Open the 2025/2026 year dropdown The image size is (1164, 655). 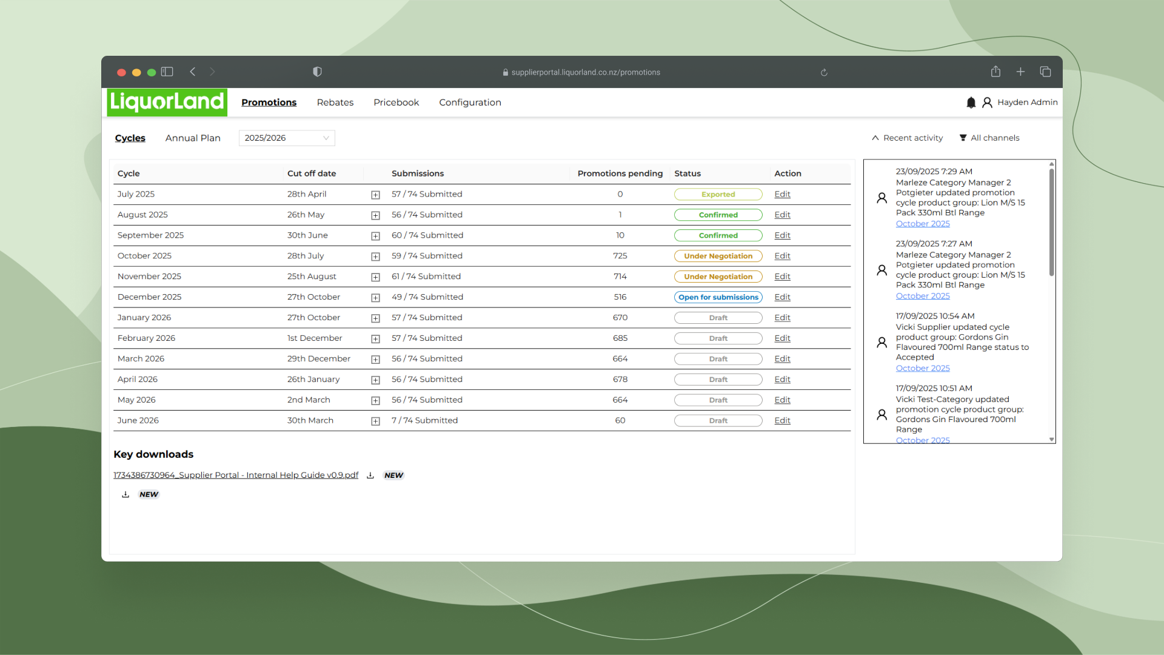287,138
